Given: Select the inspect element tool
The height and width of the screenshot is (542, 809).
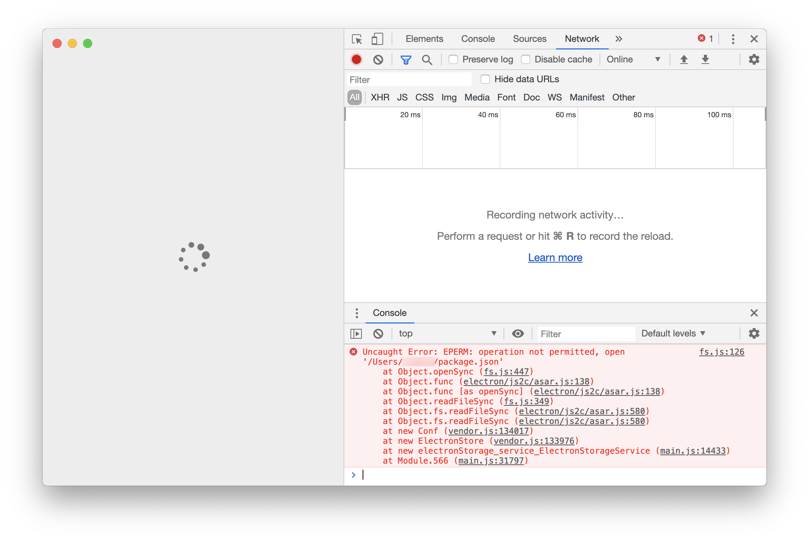Looking at the screenshot, I should coord(357,39).
